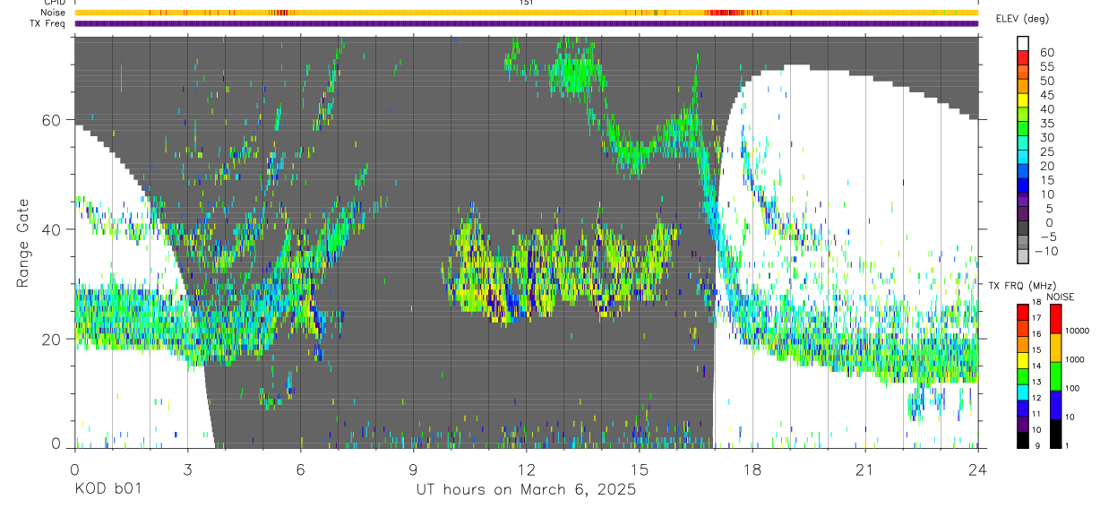Click the black bottom segment of TX FRQ legend
Screen dimensions: 1100x508
pyautogui.click(x=1023, y=439)
